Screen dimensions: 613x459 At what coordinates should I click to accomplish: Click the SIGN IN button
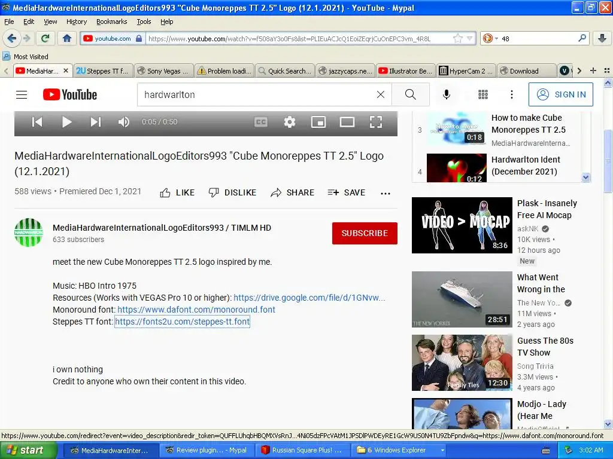click(x=560, y=94)
